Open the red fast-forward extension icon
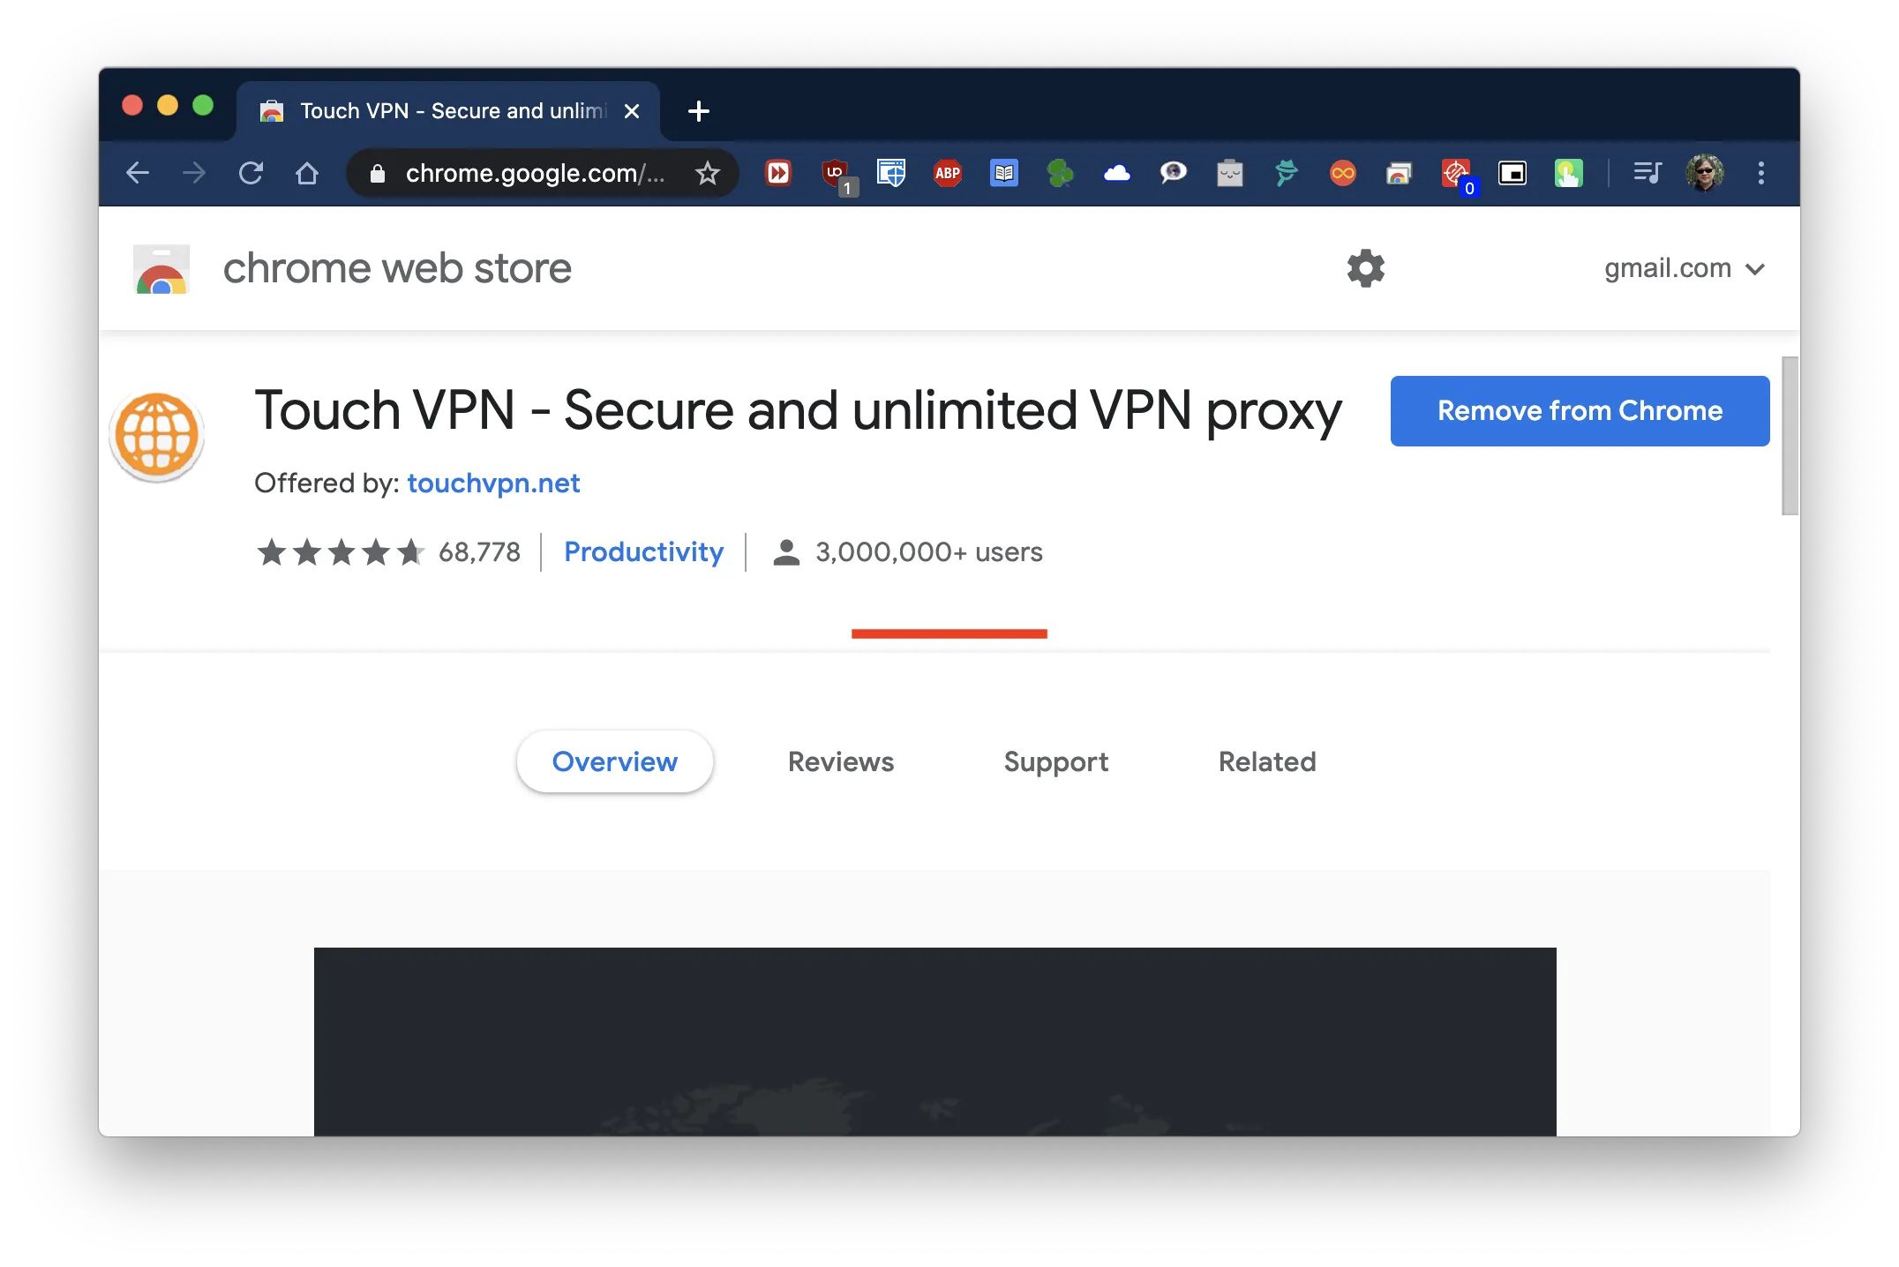The image size is (1899, 1267). pyautogui.click(x=778, y=173)
